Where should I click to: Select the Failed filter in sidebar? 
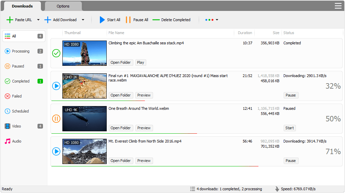[x=17, y=96]
